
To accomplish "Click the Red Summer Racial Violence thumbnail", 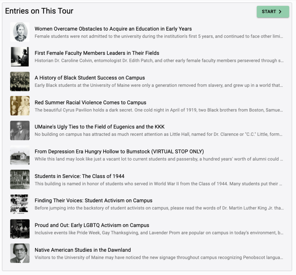I will pos(20,106).
